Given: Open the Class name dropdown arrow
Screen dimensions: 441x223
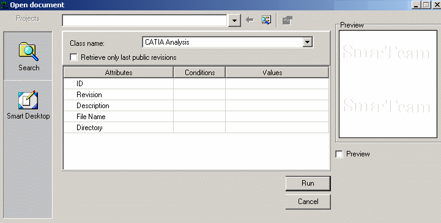Looking at the screenshot, I should click(308, 42).
